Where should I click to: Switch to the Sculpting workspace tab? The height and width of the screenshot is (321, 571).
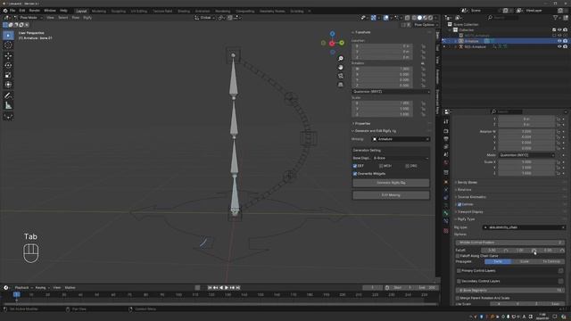(x=119, y=12)
